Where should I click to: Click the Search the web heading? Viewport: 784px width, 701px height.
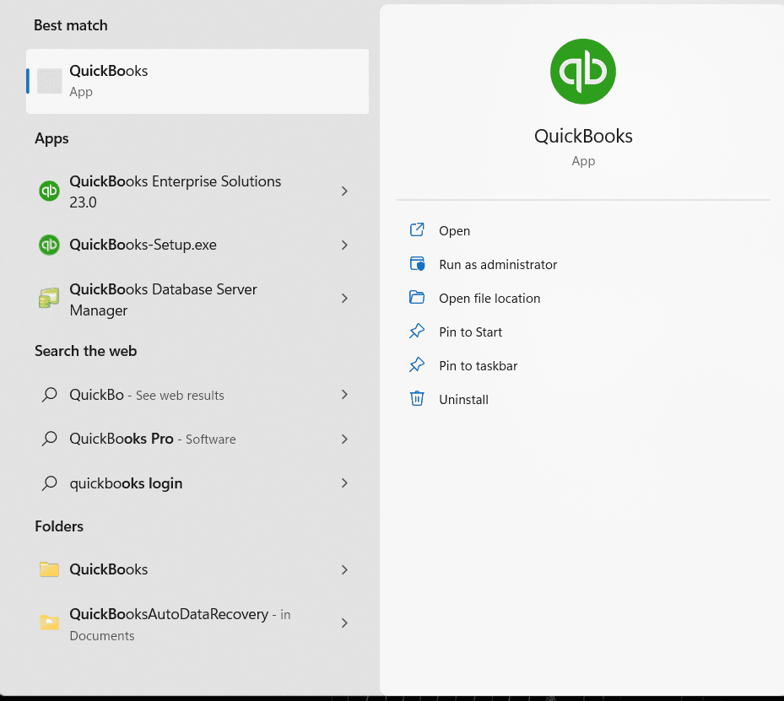coord(85,351)
